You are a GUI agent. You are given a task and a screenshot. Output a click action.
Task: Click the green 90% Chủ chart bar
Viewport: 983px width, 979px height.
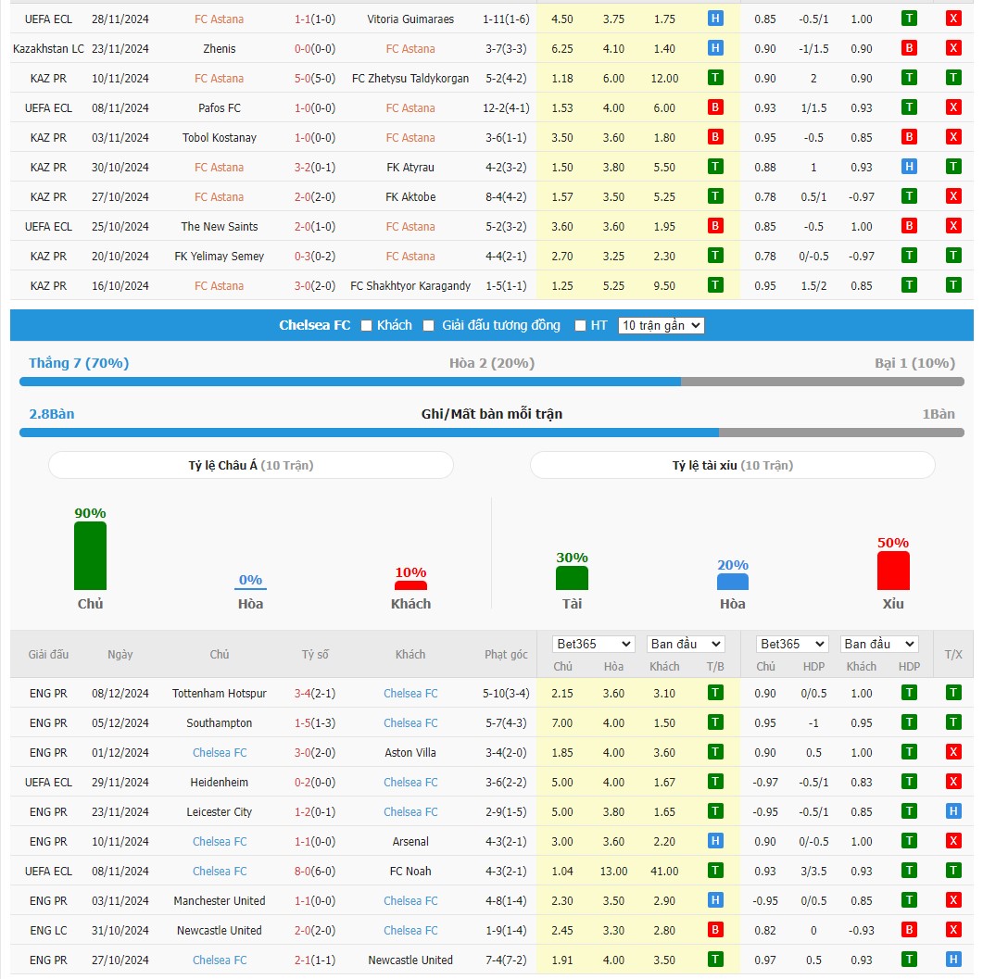click(90, 556)
